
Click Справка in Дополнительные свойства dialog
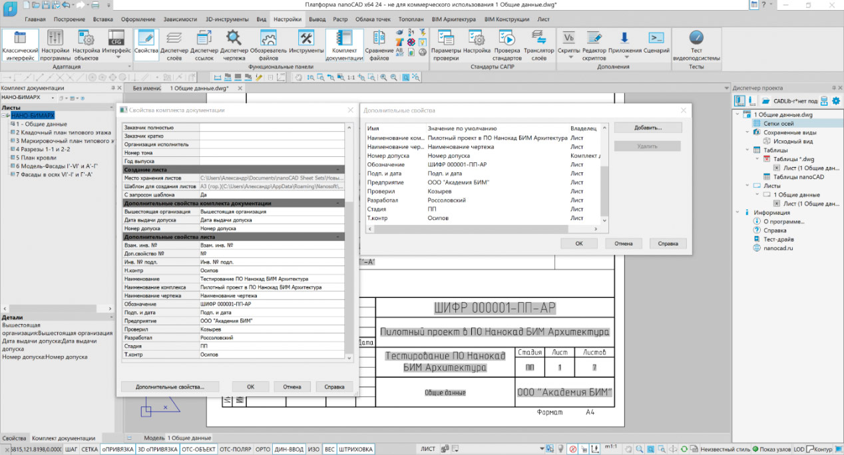[668, 243]
